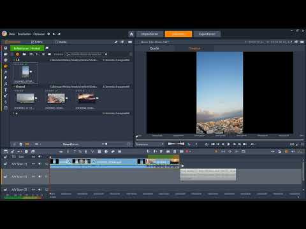Click the red record icon in the timeline toolbar
This screenshot has width=306, height=229.
[187, 151]
